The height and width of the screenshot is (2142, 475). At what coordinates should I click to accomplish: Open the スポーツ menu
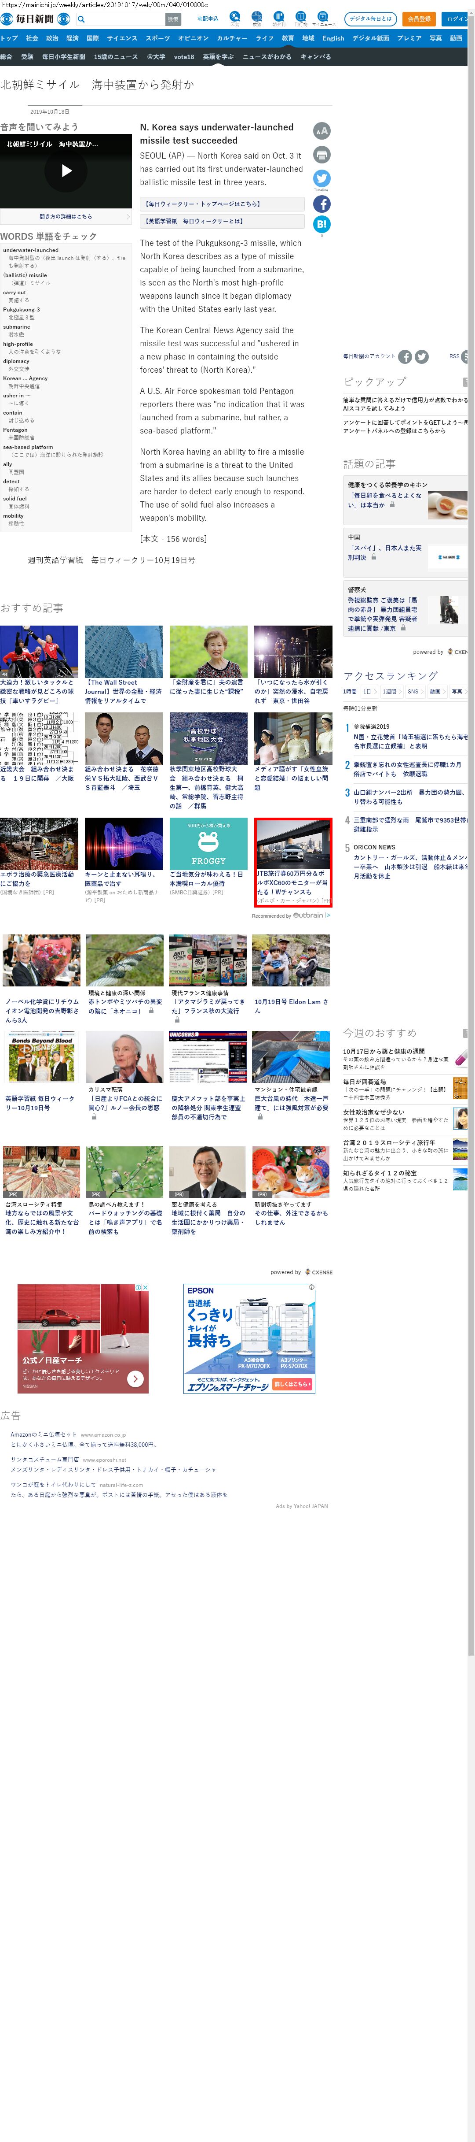click(x=158, y=38)
